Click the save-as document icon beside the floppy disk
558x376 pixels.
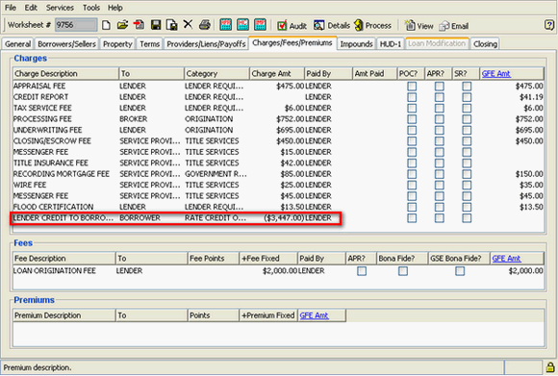[x=172, y=25]
